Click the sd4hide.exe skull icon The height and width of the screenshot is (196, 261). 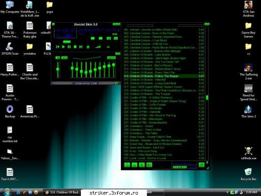tap(248, 153)
